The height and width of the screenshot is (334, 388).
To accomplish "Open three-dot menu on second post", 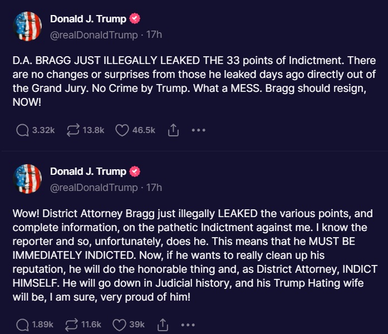I will [x=188, y=325].
